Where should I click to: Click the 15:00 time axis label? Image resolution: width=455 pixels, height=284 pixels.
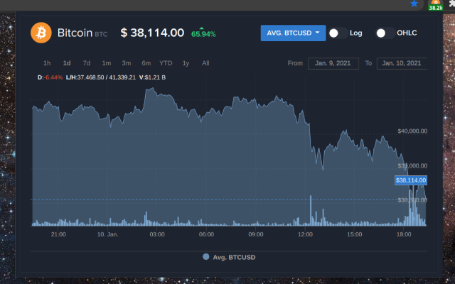click(x=354, y=234)
